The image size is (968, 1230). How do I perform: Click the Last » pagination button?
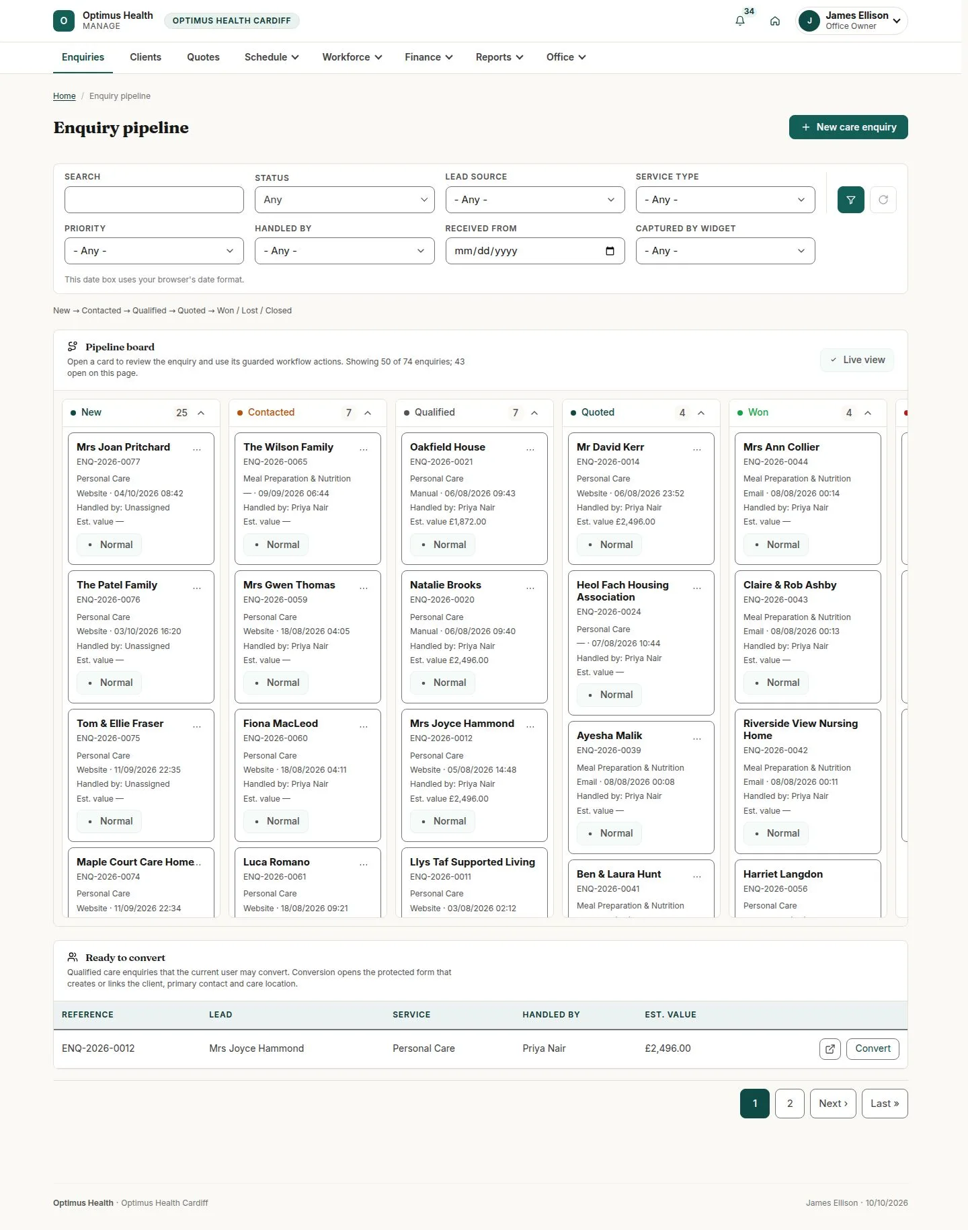click(x=885, y=1104)
